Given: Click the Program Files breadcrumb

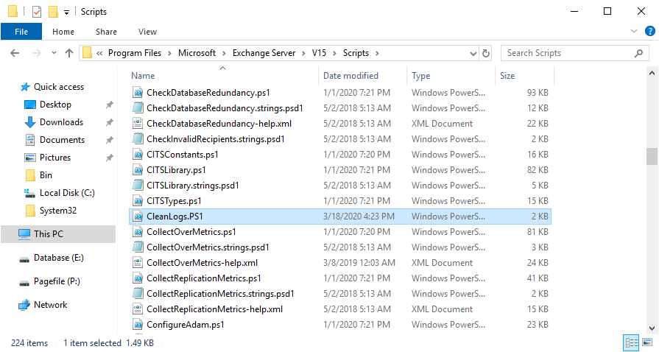Looking at the screenshot, I should 135,53.
